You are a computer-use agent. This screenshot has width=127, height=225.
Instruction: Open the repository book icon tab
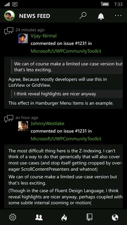click(x=89, y=217)
